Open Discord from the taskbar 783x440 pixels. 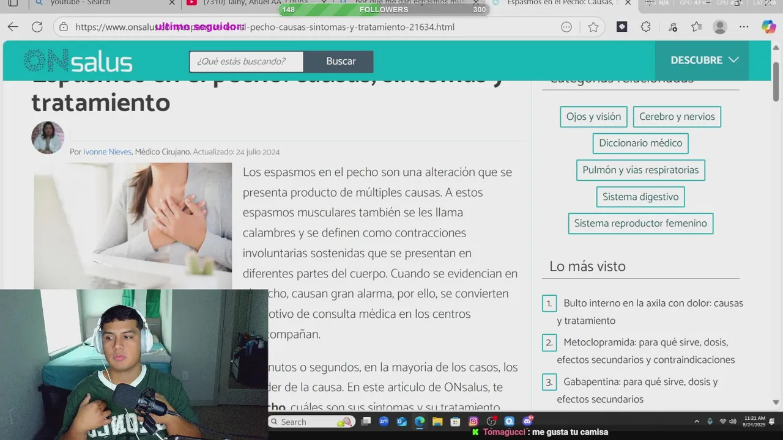(527, 422)
